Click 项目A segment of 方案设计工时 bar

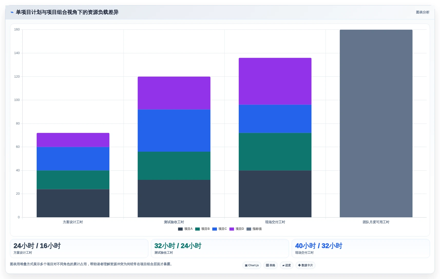(x=73, y=203)
